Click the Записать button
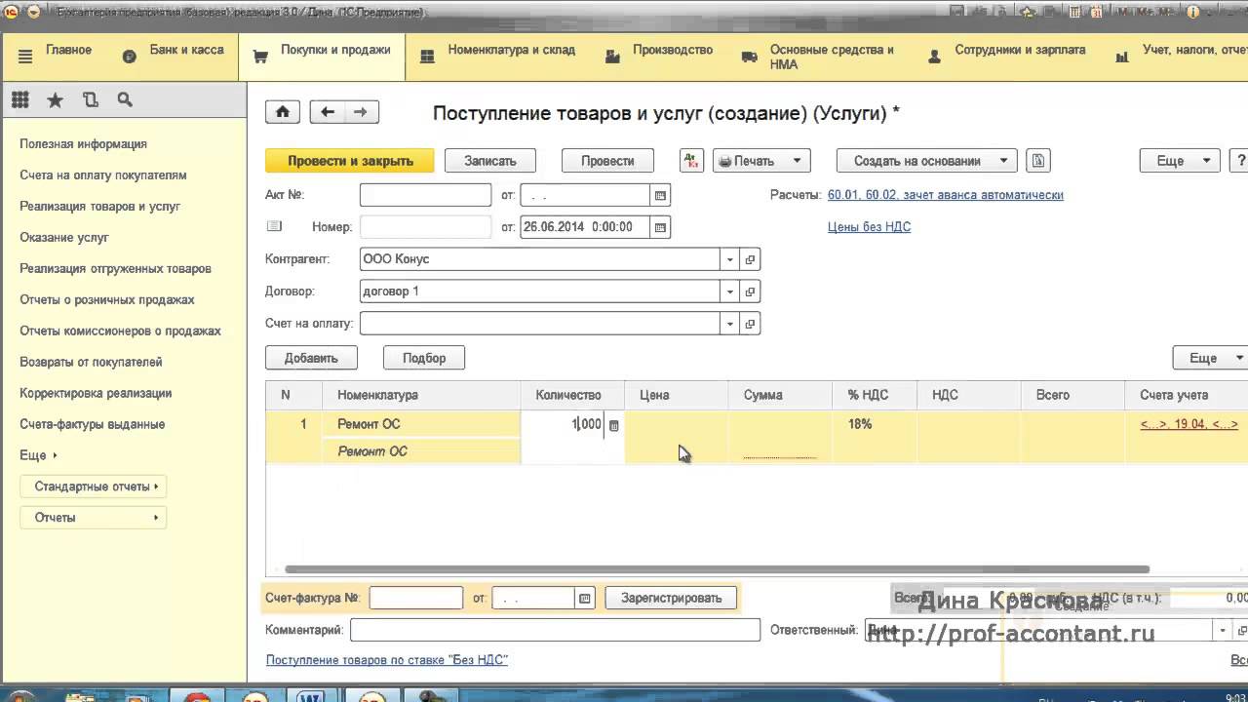The image size is (1248, 702). [x=489, y=161]
